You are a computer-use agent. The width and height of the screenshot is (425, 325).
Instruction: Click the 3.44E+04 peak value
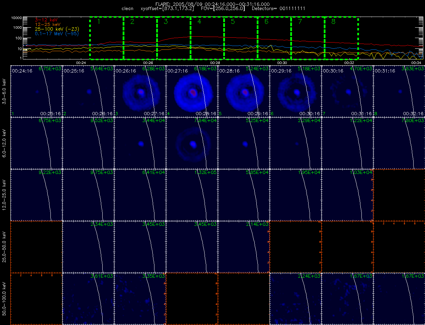153,121
